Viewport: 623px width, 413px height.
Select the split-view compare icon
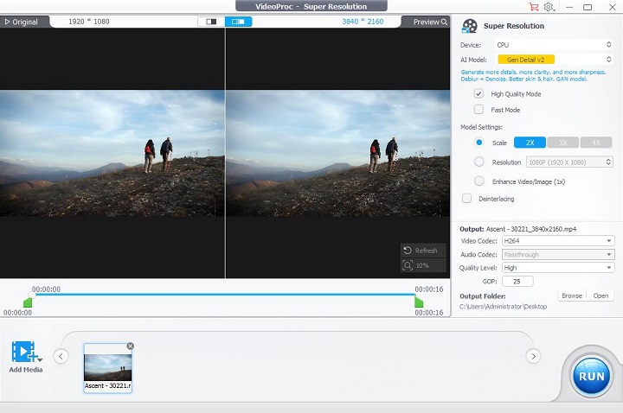tap(238, 22)
